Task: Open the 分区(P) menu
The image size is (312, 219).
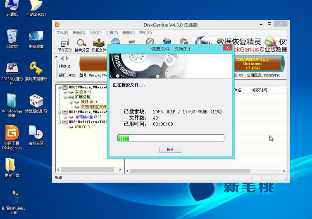Action: point(95,33)
